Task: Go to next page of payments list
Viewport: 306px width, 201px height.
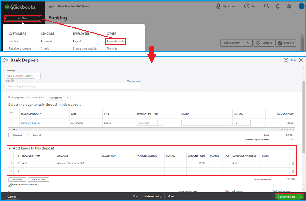Action: click(x=290, y=130)
